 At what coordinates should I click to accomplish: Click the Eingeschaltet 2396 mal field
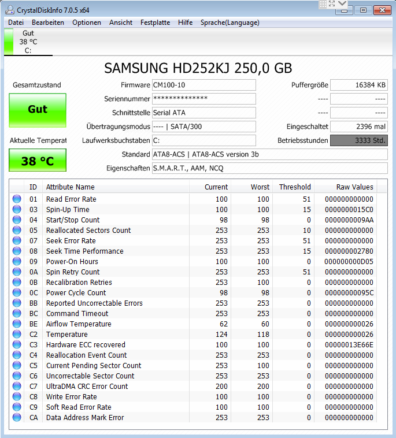click(x=359, y=127)
